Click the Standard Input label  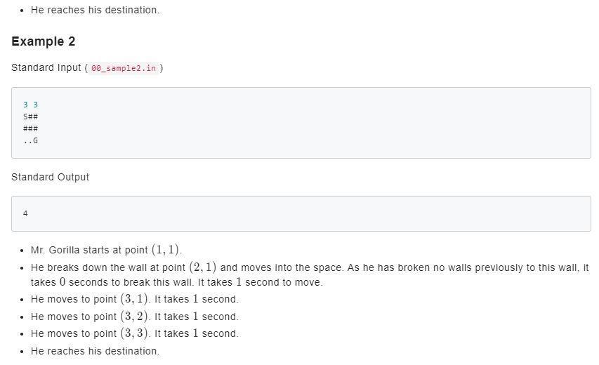click(46, 67)
